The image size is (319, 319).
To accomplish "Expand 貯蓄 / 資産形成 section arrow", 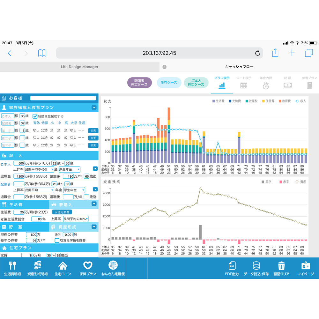I will (94, 226).
